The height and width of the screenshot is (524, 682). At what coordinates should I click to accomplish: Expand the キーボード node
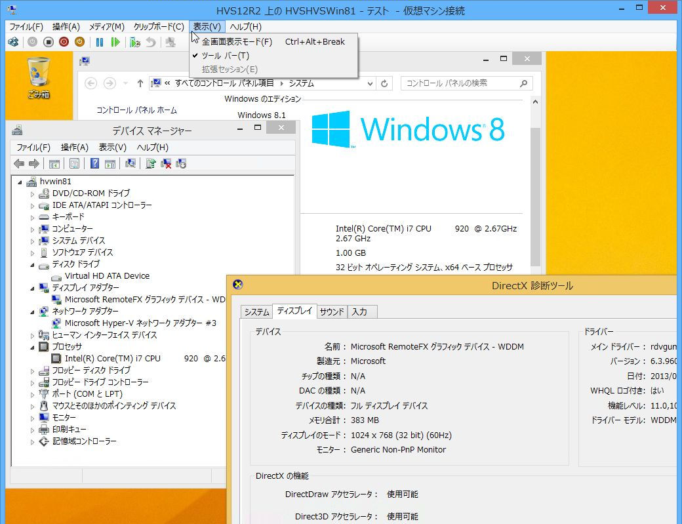tap(32, 218)
